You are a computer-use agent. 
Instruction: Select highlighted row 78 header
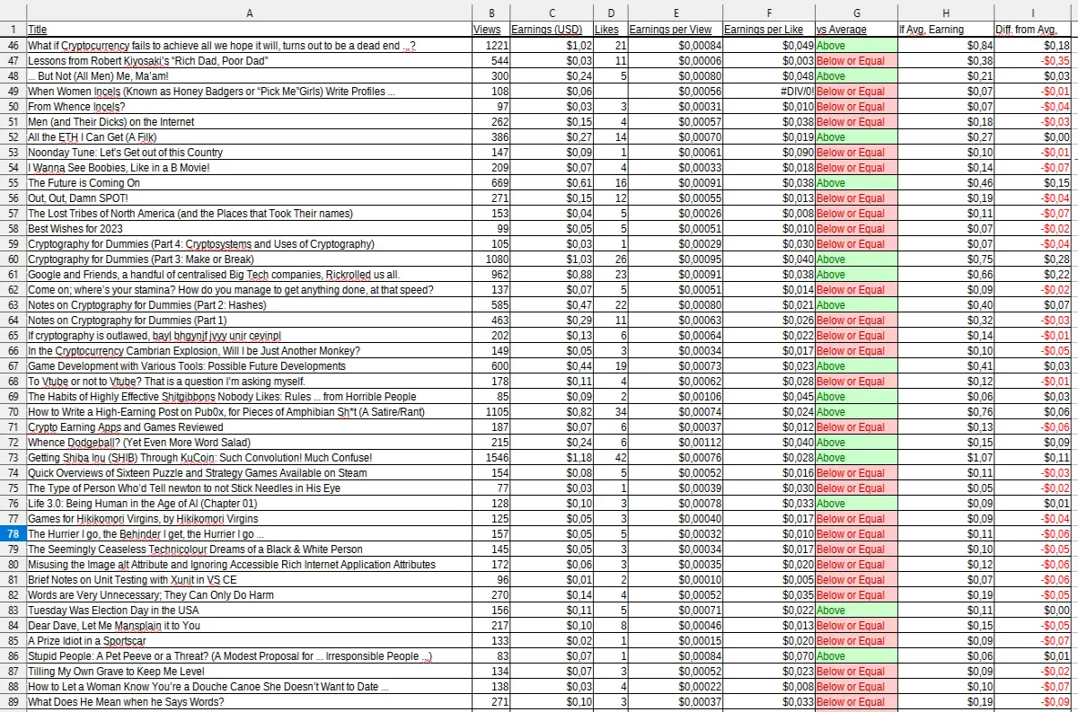[x=13, y=533]
